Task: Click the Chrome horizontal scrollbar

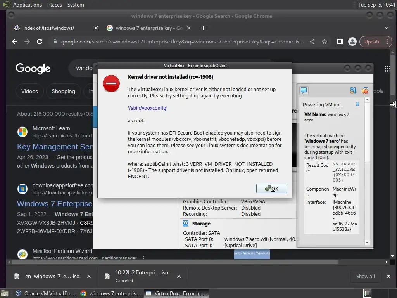Action: pos(175,262)
